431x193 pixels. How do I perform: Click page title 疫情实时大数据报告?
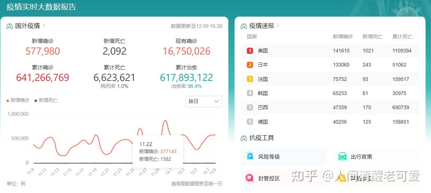click(41, 7)
